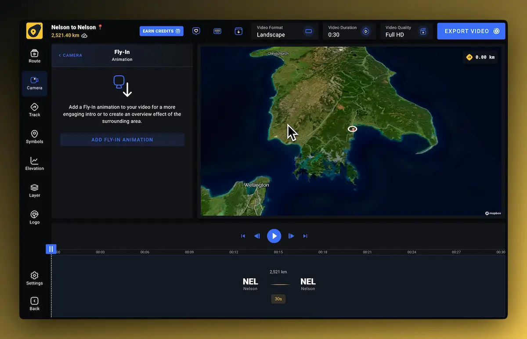Open the Symbols sidebar panel

34,137
